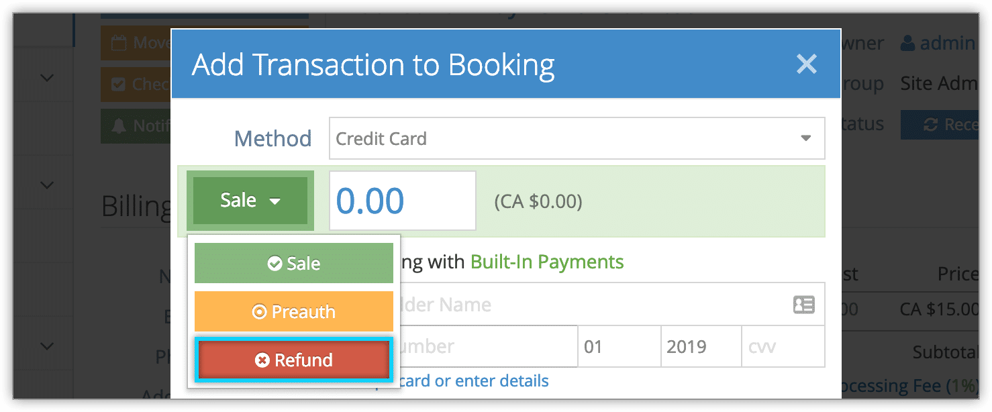Click the checkmark icon on Sale option
This screenshot has width=992, height=412.
tap(275, 264)
